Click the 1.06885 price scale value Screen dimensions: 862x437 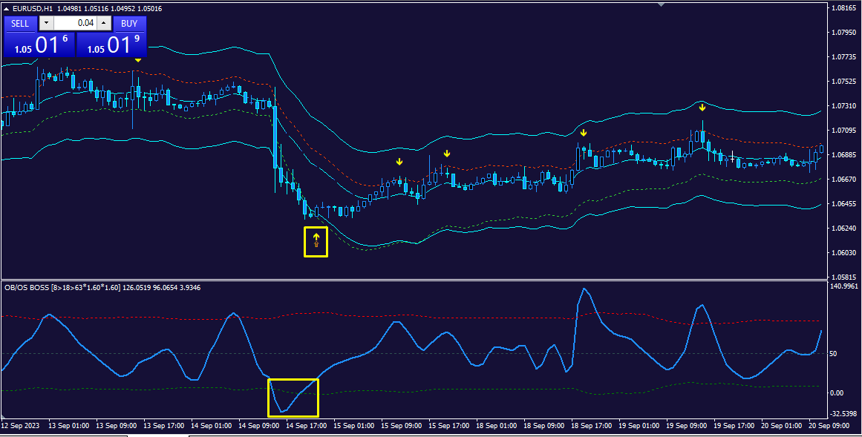click(845, 154)
